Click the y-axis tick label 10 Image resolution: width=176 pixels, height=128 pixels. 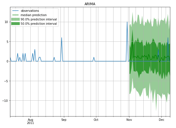click(x=5, y=22)
